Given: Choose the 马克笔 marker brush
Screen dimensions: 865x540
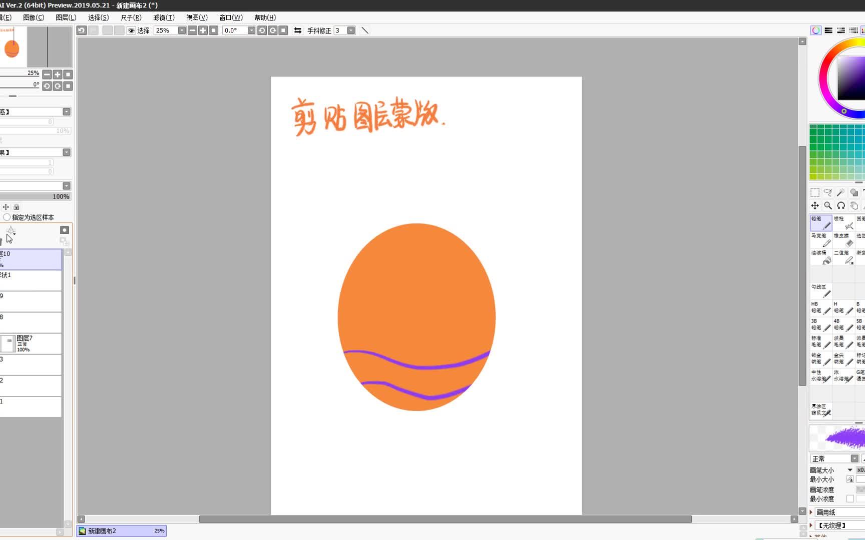Looking at the screenshot, I should click(x=821, y=240).
